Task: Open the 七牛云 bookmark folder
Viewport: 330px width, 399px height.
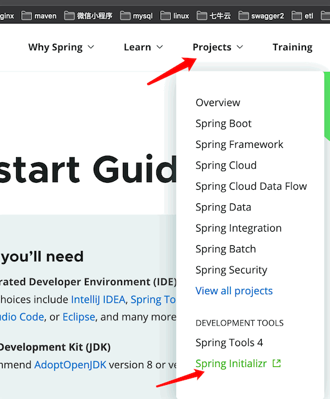Action: click(x=214, y=16)
